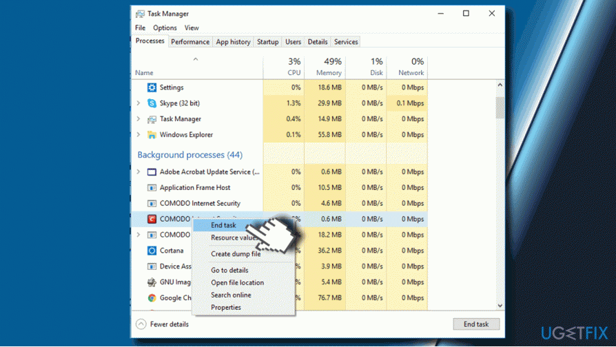Click the Skype process icon
616x347 pixels.
(152, 103)
